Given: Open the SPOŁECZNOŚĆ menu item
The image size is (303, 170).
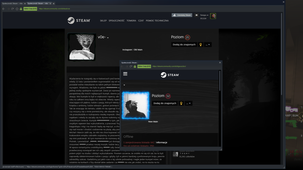Looking at the screenshot, I should pos(116,21).
